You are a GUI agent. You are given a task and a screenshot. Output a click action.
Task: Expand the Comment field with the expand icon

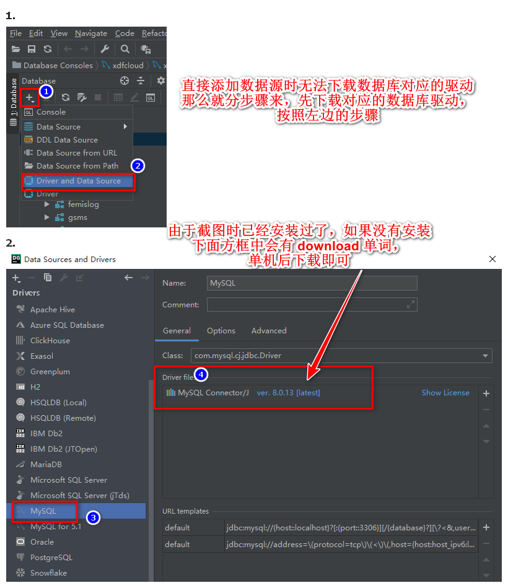(411, 304)
